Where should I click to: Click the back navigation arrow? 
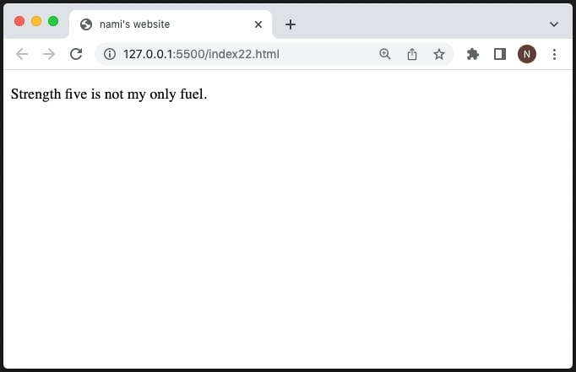(22, 54)
